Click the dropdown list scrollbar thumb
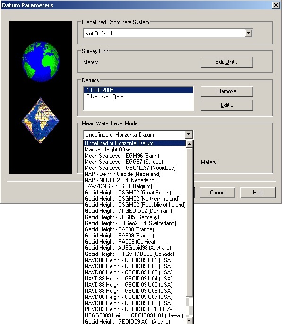Image resolution: width=283 pixels, height=324 pixels. (x=189, y=221)
